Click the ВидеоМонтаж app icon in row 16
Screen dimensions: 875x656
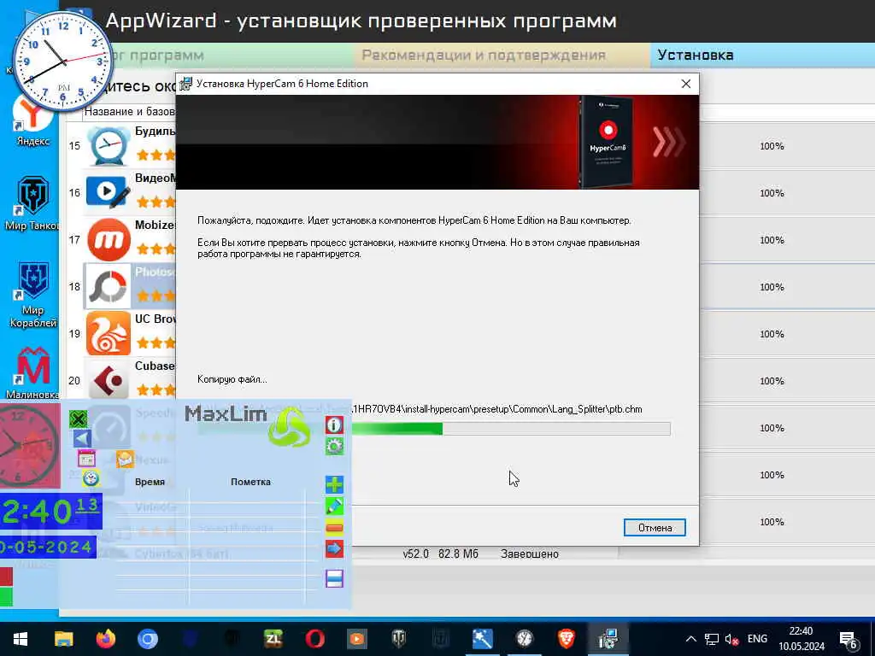(109, 192)
